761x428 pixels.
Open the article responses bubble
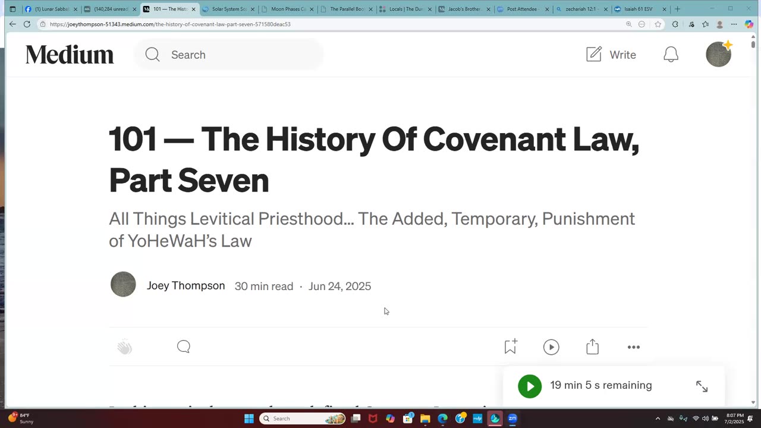pyautogui.click(x=184, y=347)
